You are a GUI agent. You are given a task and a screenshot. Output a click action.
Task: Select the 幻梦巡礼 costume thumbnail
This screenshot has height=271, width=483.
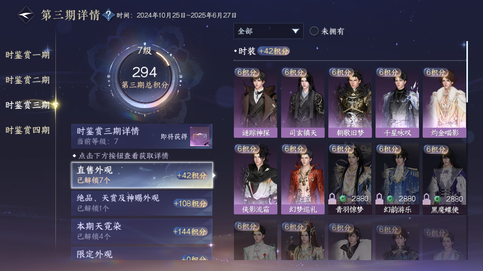pyautogui.click(x=303, y=179)
